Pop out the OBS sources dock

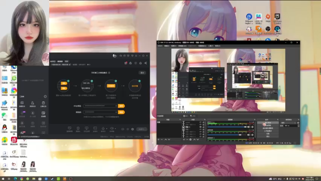(205, 119)
